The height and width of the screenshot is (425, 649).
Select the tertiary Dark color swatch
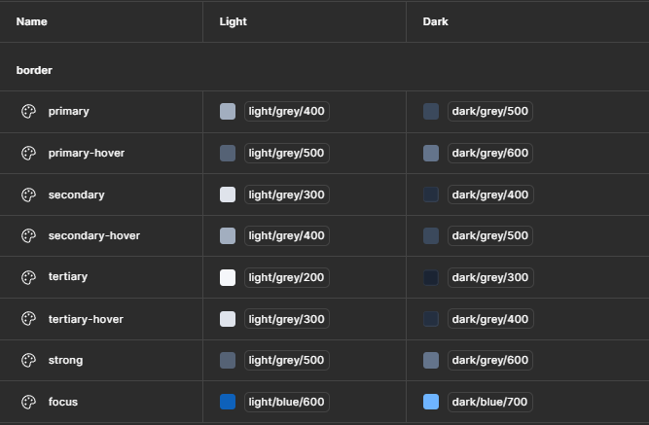(x=431, y=277)
